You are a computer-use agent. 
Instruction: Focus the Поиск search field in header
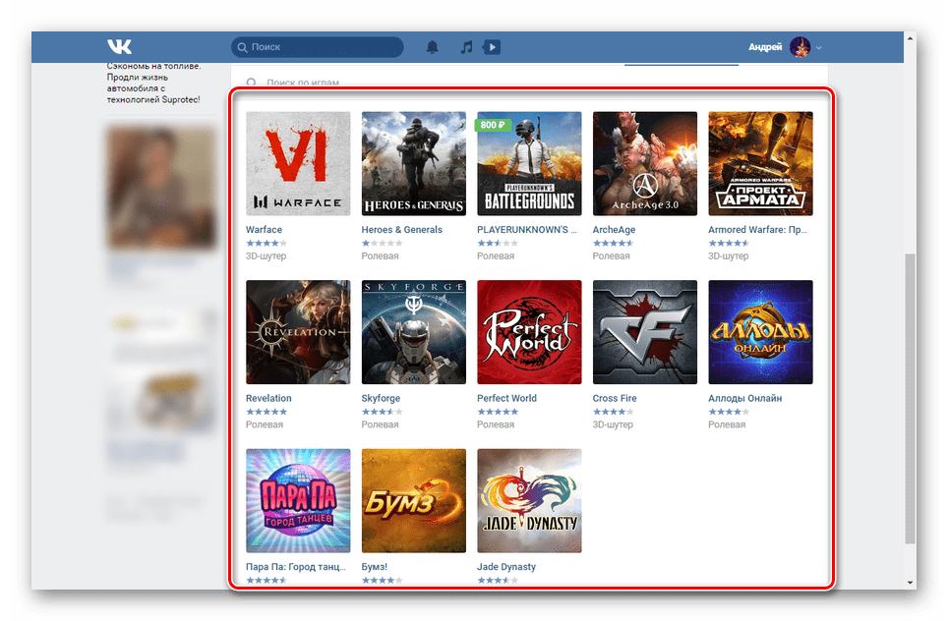tap(318, 47)
